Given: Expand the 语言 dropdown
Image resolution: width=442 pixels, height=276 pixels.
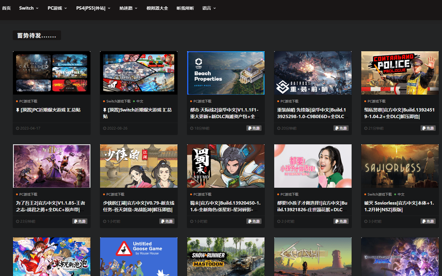Looking at the screenshot, I should [209, 8].
